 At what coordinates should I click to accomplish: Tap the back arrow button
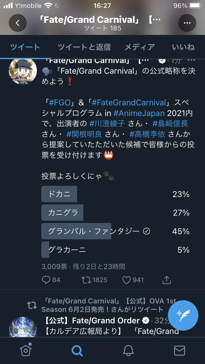click(18, 23)
